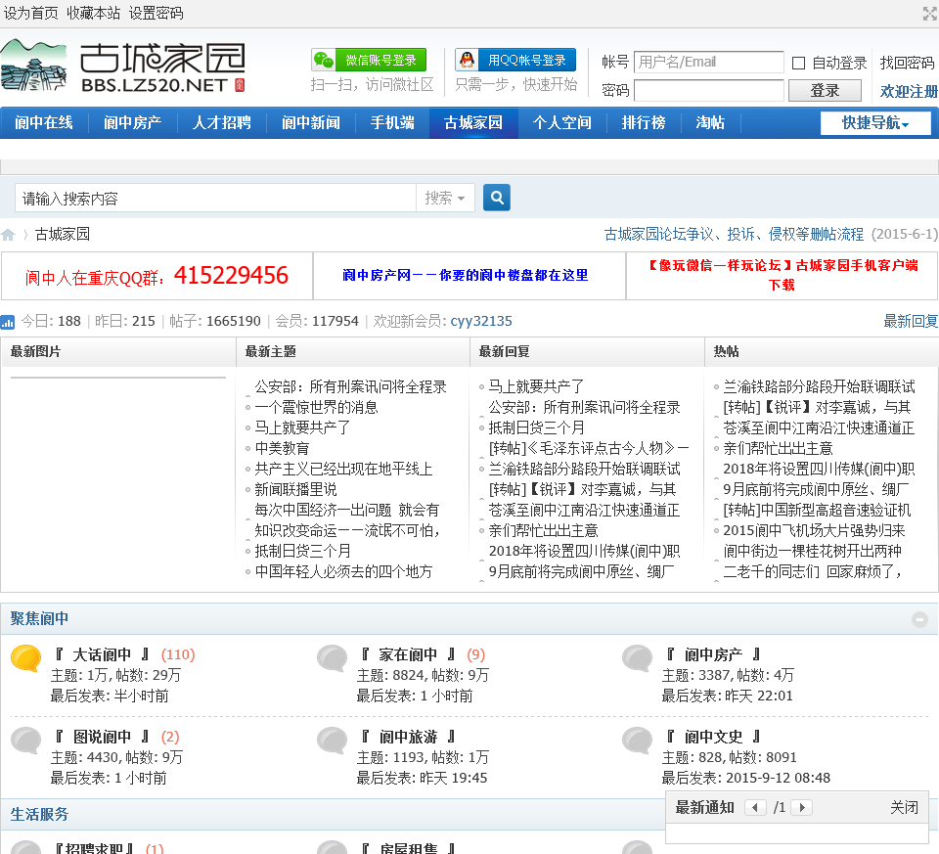Click the fullscreen toggle icon at top right
939x854 pixels.
point(930,14)
